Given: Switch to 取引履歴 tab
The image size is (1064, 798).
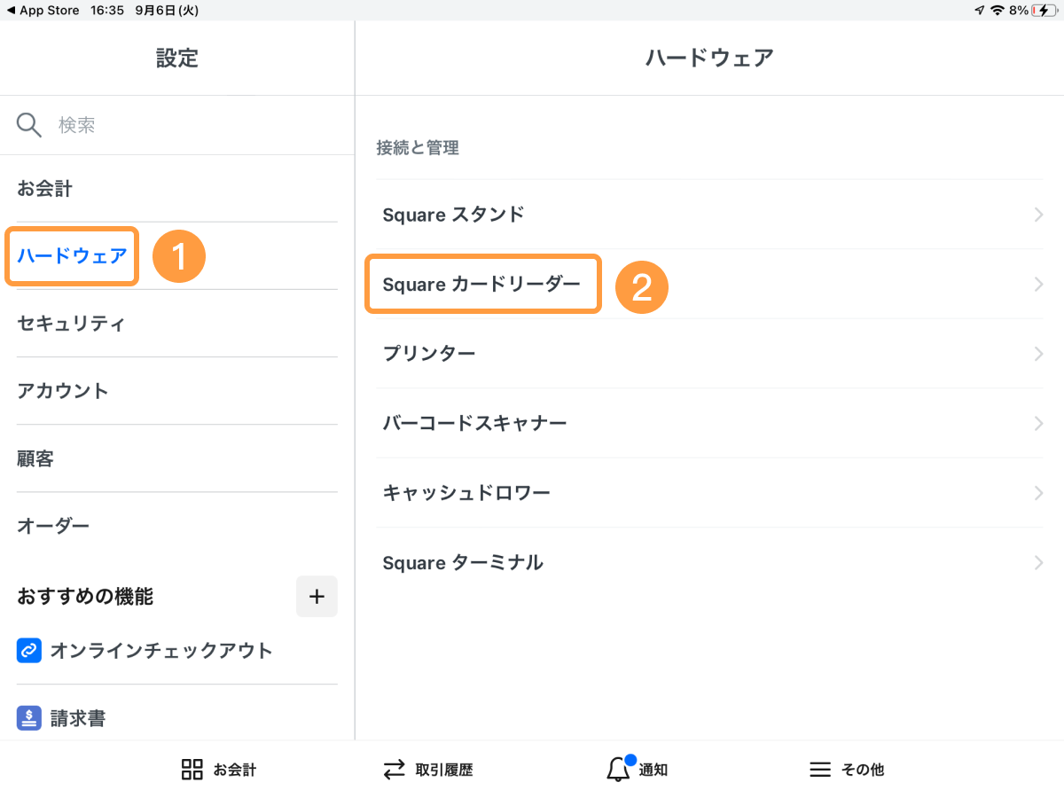Looking at the screenshot, I should [427, 770].
